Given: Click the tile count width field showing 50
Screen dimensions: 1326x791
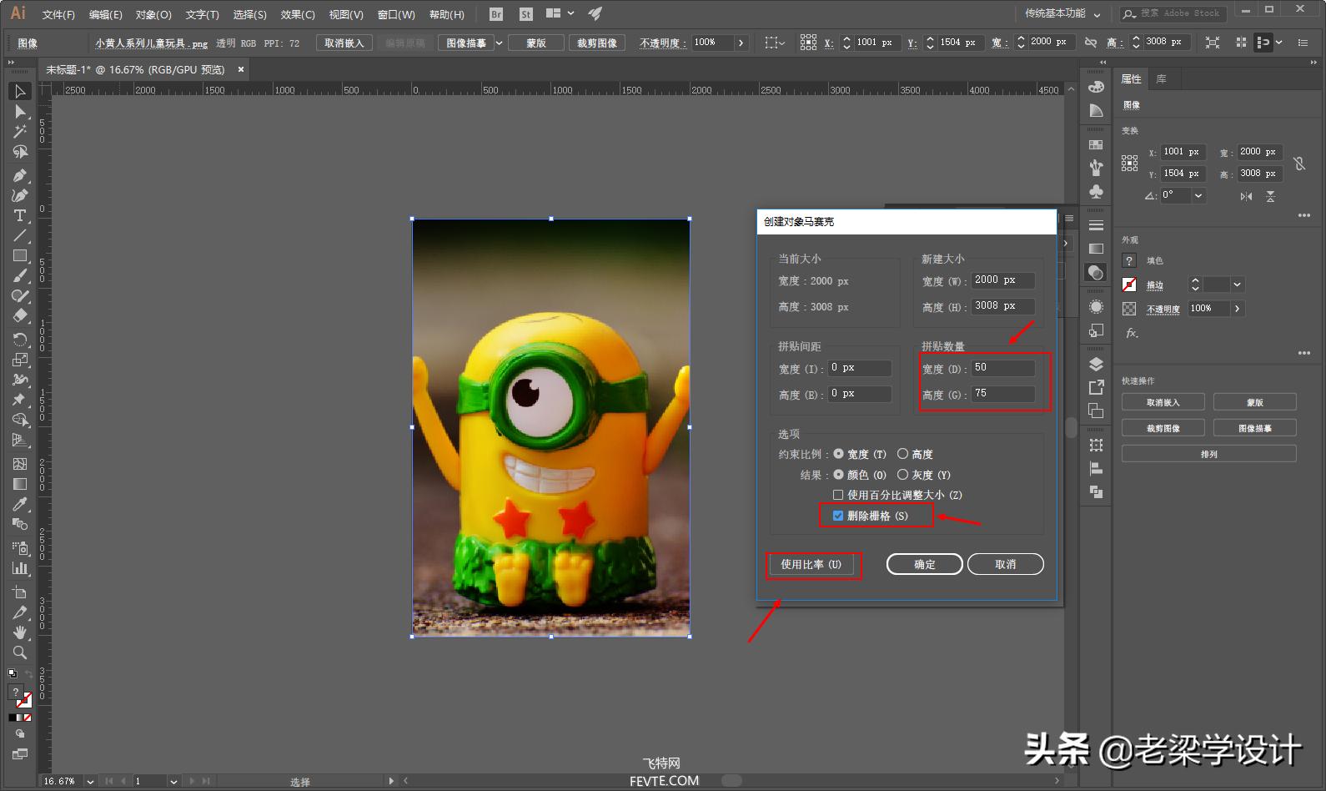Looking at the screenshot, I should pyautogui.click(x=1003, y=368).
